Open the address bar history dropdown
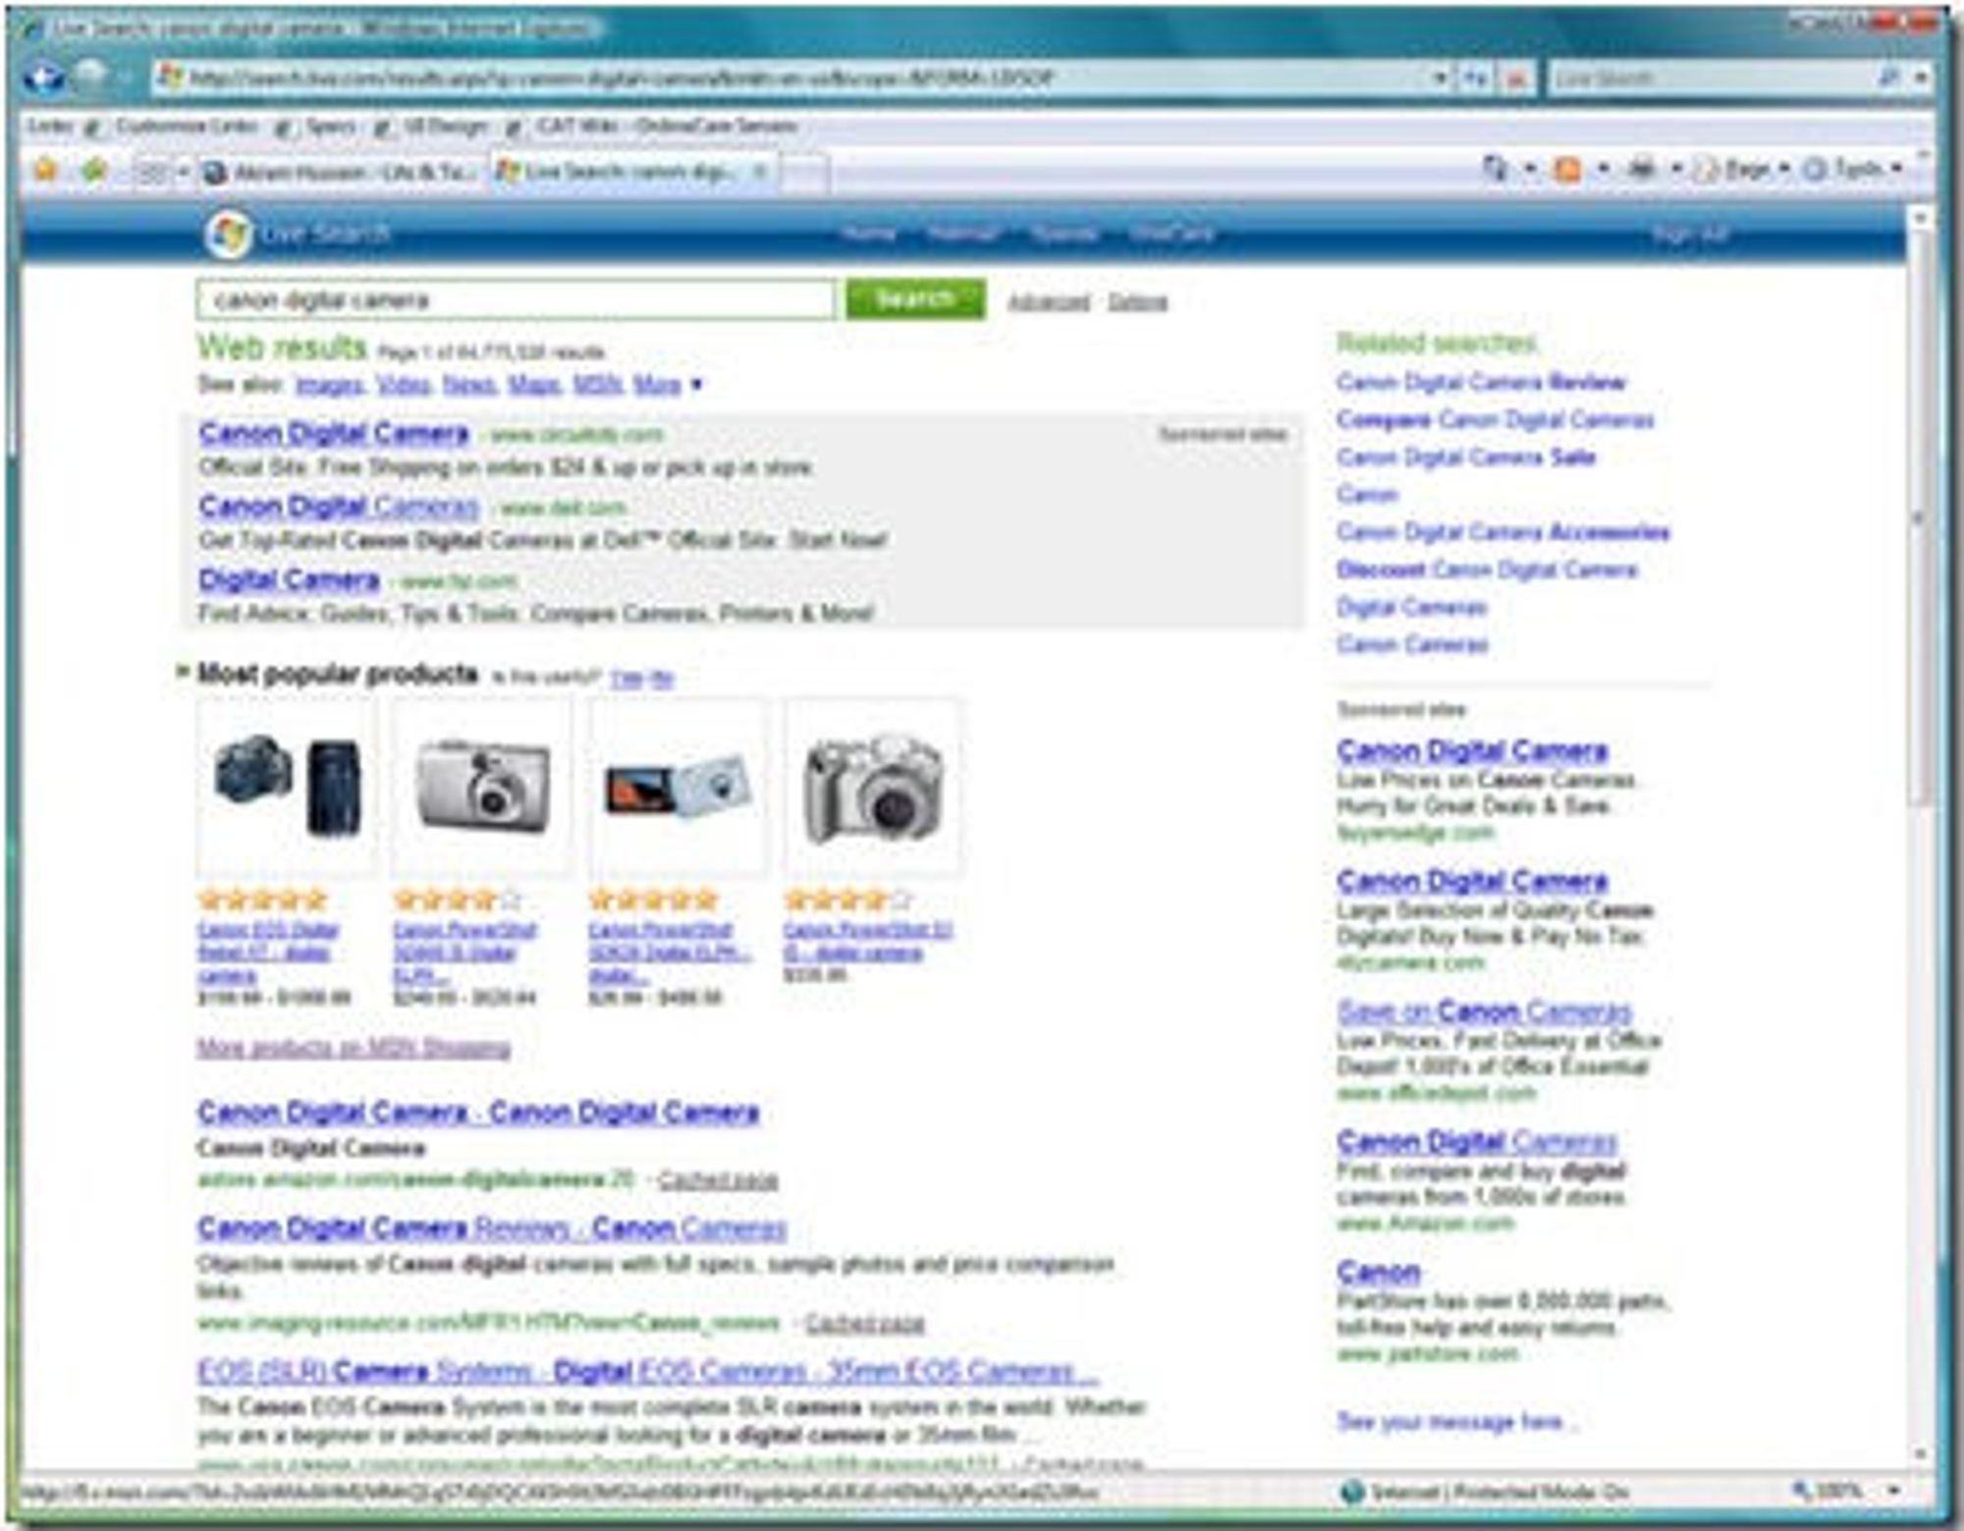This screenshot has height=1531, width=1964. point(1440,78)
